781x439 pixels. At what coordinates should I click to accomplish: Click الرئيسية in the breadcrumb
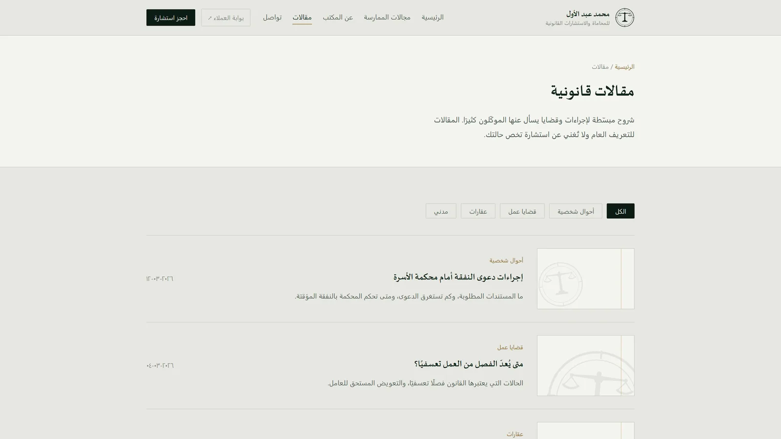point(624,66)
